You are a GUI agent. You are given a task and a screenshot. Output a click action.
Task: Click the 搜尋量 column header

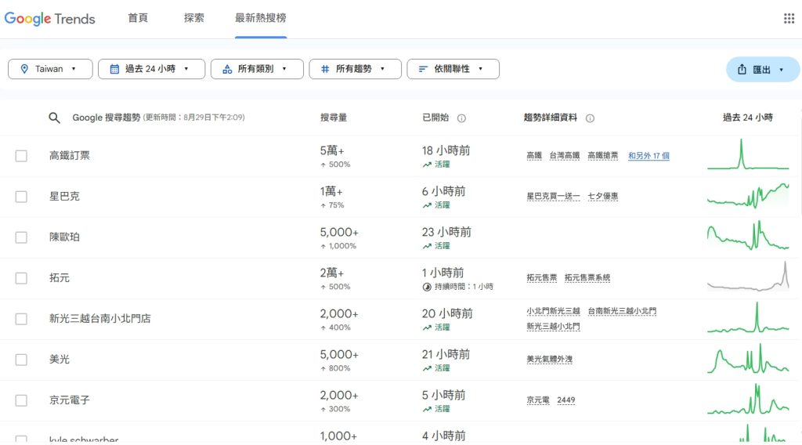[x=334, y=118]
